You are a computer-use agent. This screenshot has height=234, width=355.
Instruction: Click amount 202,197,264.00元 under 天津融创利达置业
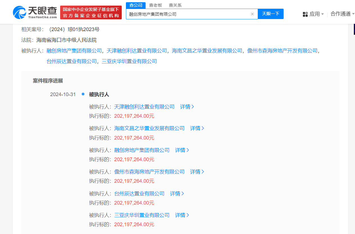(x=134, y=116)
